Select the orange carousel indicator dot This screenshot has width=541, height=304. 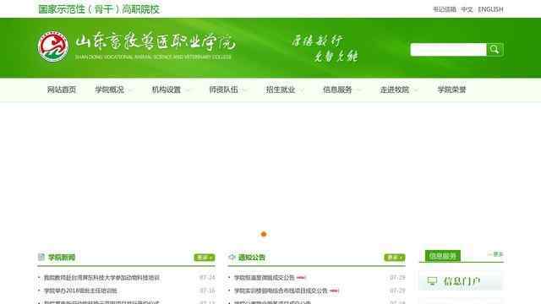click(x=264, y=235)
